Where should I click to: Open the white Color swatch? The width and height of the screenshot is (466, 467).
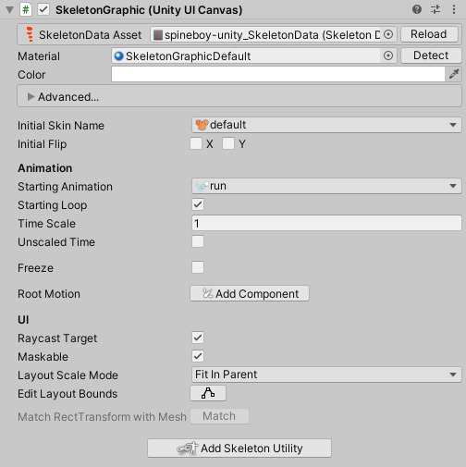(x=278, y=74)
